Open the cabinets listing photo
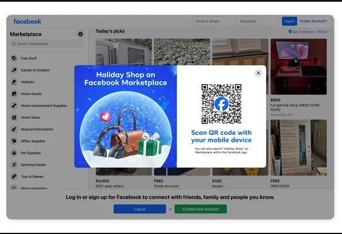This screenshot has width=342, height=234. [x=240, y=52]
